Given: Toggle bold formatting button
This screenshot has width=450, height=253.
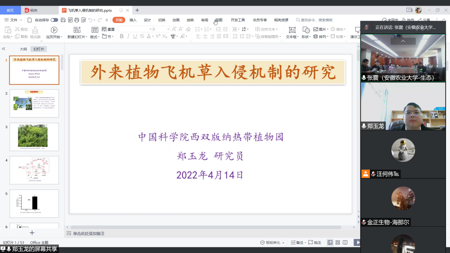Looking at the screenshot, I should (x=122, y=36).
